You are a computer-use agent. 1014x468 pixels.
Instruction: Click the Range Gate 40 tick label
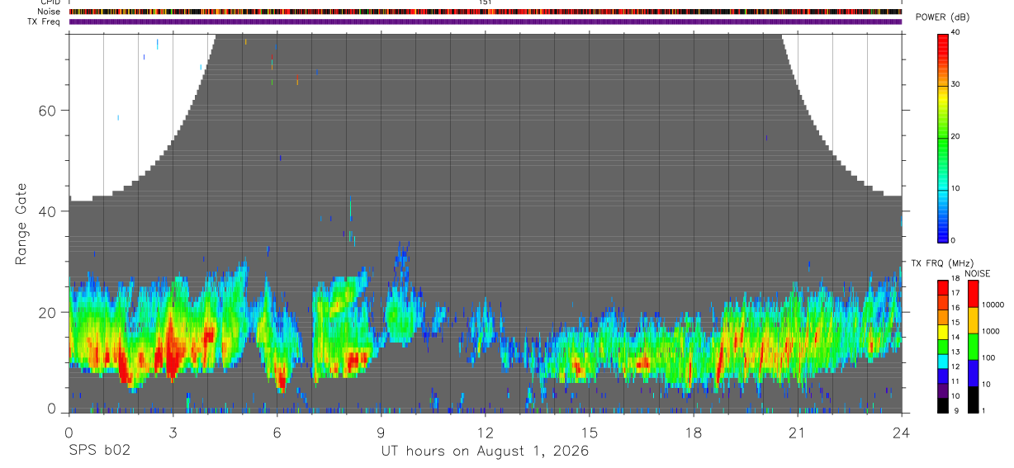point(48,211)
